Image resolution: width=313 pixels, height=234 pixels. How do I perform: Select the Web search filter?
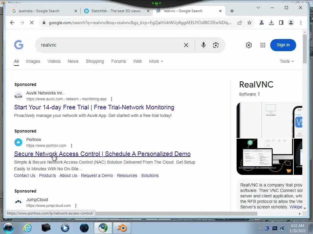pos(138,61)
